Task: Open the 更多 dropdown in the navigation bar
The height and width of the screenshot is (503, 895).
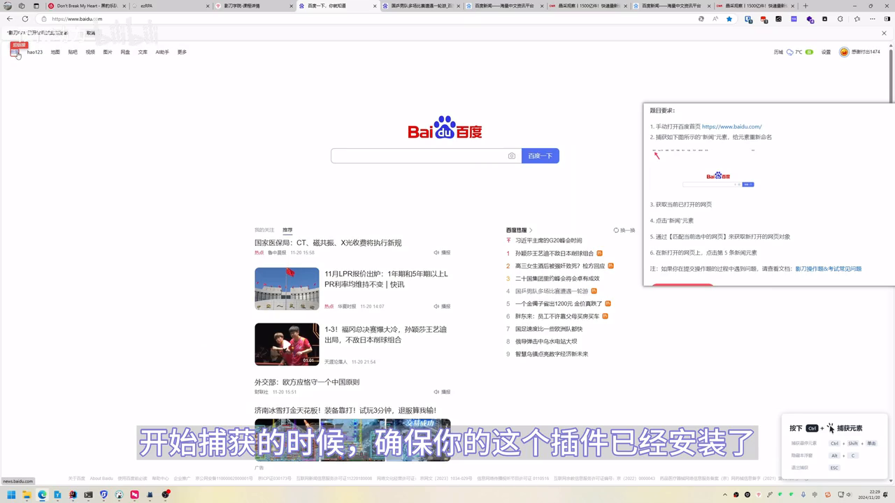Action: [181, 52]
